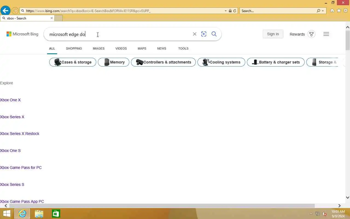
Task: Clear the Bing search text with X
Action: (195, 34)
